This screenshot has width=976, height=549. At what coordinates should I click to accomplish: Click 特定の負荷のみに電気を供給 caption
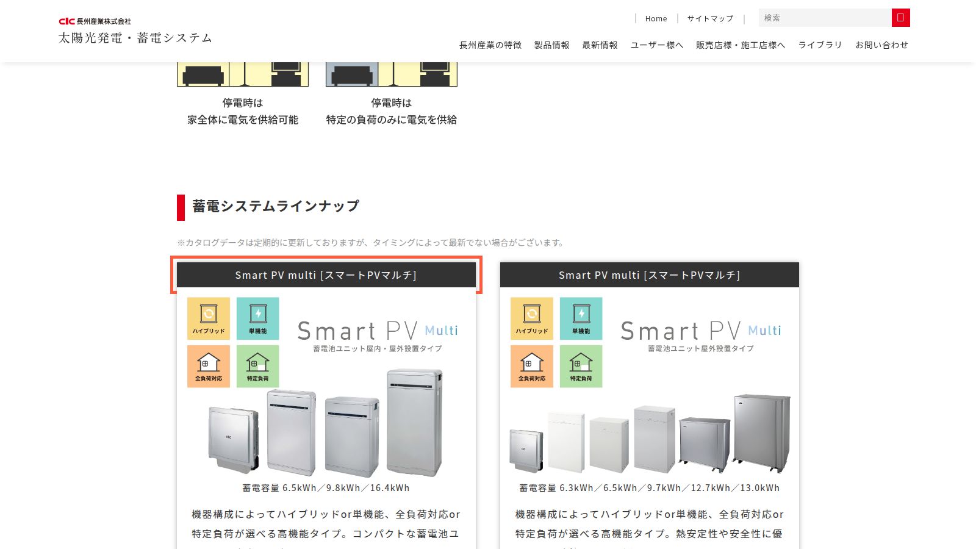[392, 120]
